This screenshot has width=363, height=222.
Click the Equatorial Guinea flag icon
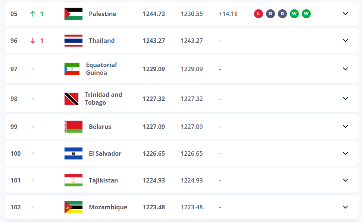[x=72, y=69]
